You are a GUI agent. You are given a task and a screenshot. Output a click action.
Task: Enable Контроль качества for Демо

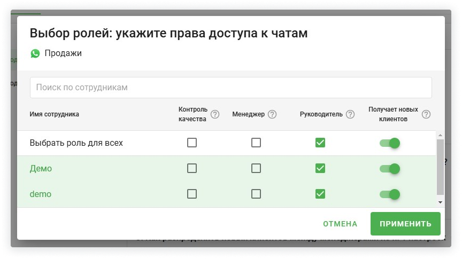(x=192, y=168)
